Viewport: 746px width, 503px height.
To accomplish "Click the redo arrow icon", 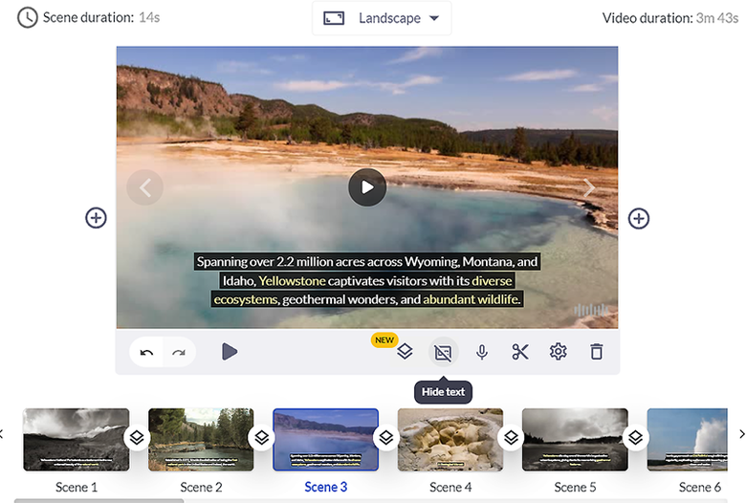I will point(179,353).
